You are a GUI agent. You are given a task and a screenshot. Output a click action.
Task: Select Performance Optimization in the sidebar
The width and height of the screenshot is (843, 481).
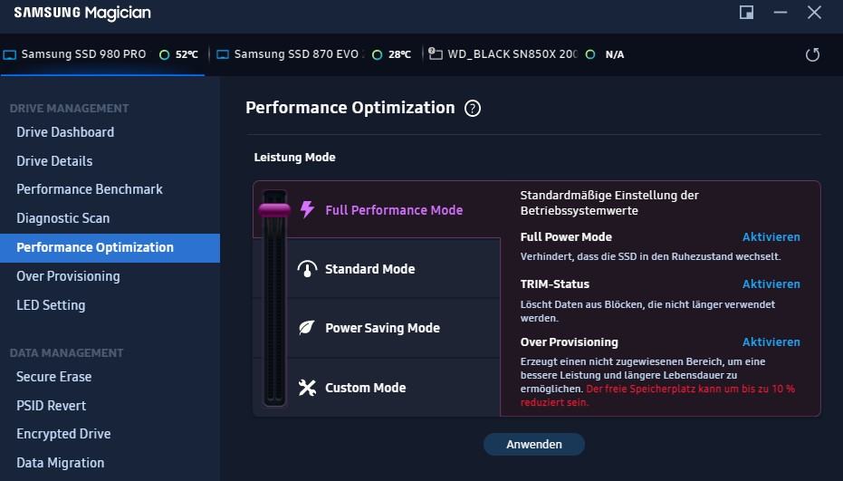(x=110, y=247)
